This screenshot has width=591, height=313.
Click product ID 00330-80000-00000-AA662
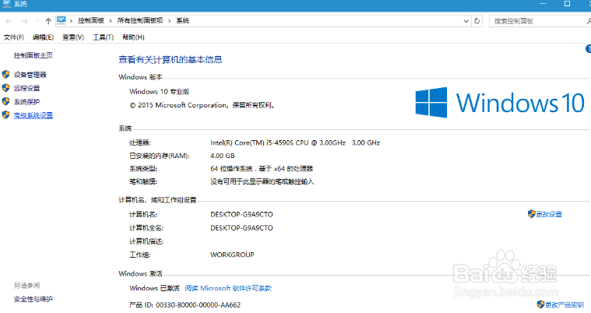[x=199, y=304]
